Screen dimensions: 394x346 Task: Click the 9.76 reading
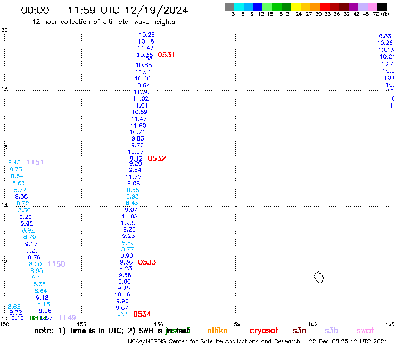coord(34,257)
